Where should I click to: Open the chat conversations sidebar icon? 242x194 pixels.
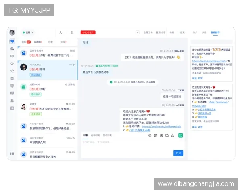pos(12,41)
